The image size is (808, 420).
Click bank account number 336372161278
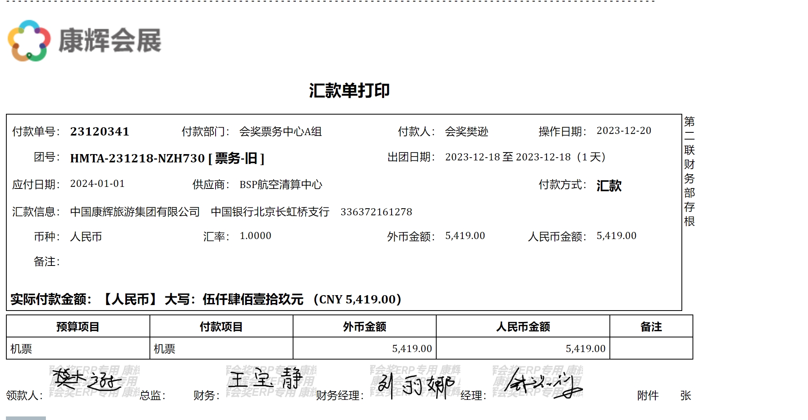(376, 212)
